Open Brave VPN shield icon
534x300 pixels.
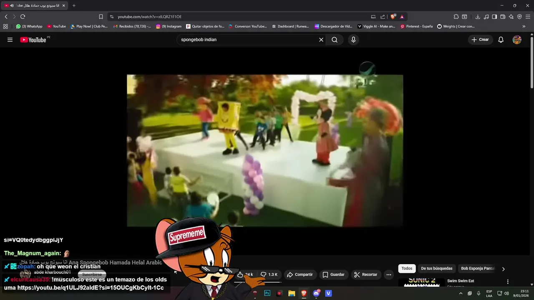[x=519, y=17]
